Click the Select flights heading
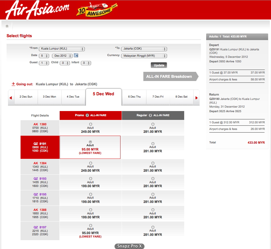This screenshot has height=249, width=271. (x=19, y=36)
